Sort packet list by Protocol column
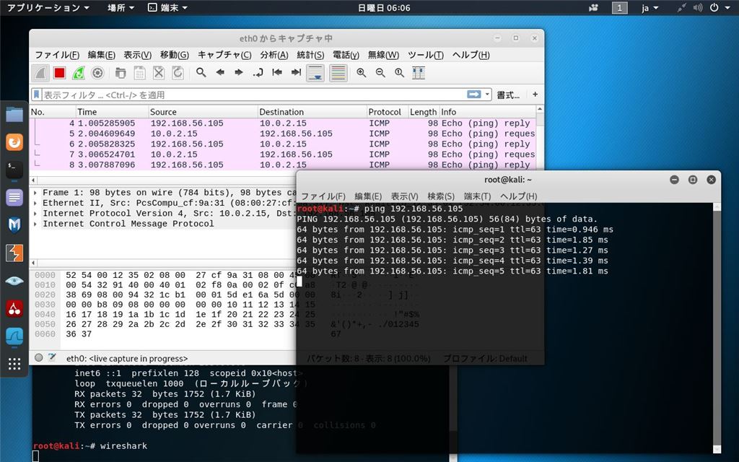Screen dimensions: 739x462 tap(387, 112)
